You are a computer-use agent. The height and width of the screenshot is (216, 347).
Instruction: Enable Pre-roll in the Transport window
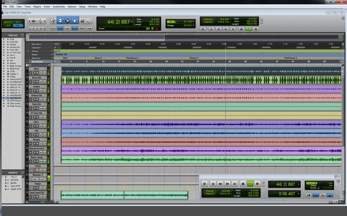[210, 190]
